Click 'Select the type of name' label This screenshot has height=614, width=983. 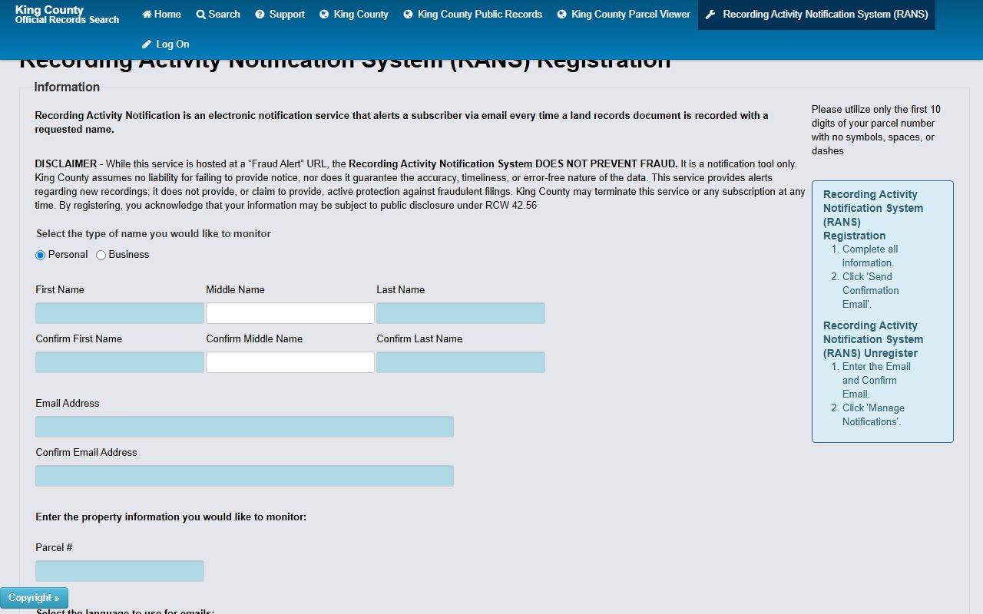tap(154, 233)
